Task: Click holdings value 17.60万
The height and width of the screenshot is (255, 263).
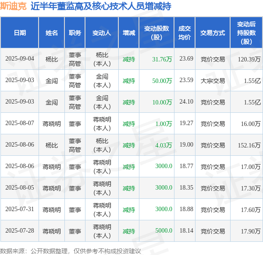Action: tap(251, 210)
